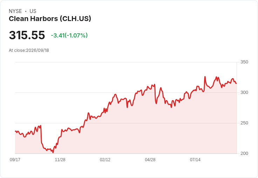
Task: Click the start of the price line at 09/17
Action: (x=15, y=131)
